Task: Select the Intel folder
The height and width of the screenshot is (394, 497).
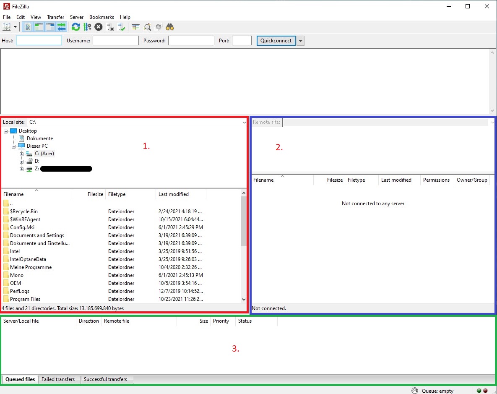Action: 15,251
